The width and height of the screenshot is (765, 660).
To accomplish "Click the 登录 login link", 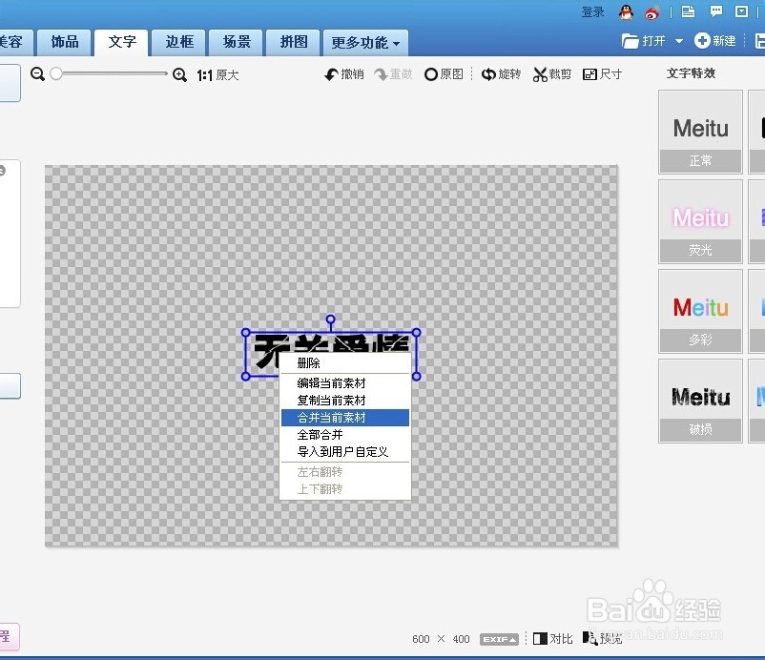I will 592,12.
